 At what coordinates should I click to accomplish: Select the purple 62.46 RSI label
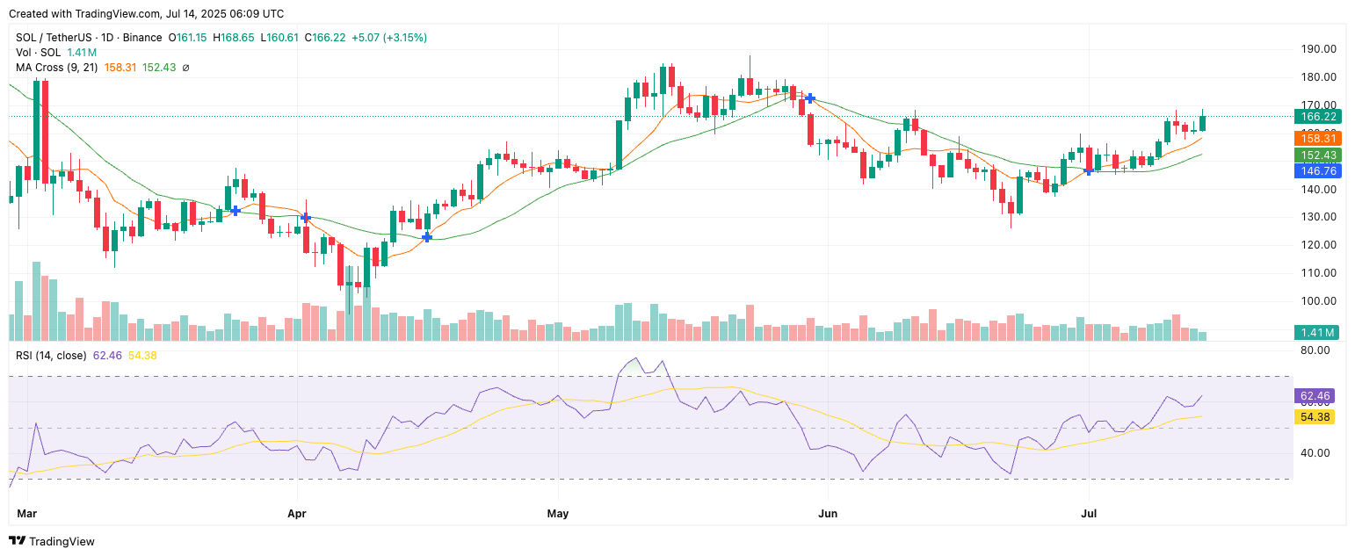pyautogui.click(x=1315, y=396)
